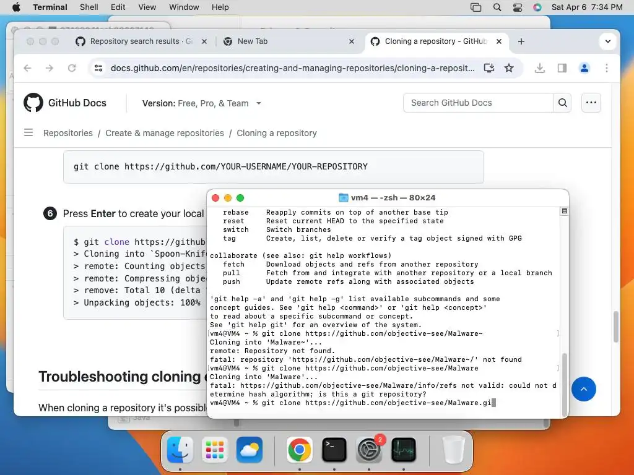Open Spotlight search in the menu bar
This screenshot has height=475, width=634.
497,7
